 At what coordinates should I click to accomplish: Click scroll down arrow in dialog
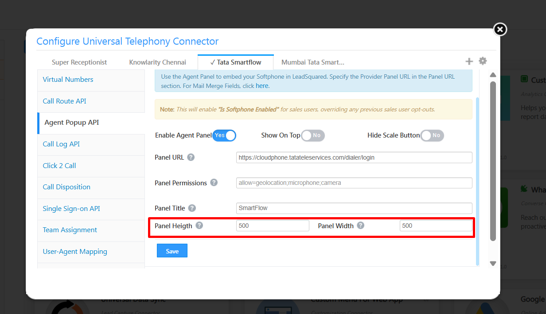point(493,264)
